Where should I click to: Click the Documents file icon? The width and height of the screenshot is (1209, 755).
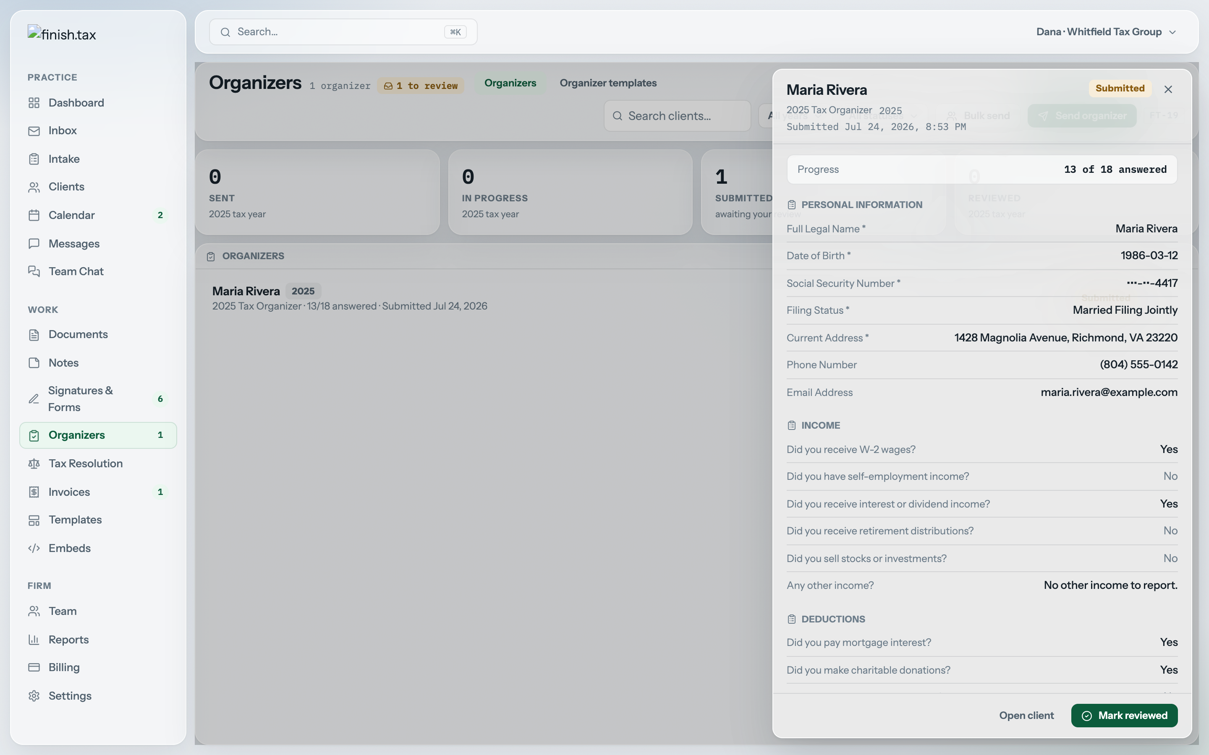34,335
